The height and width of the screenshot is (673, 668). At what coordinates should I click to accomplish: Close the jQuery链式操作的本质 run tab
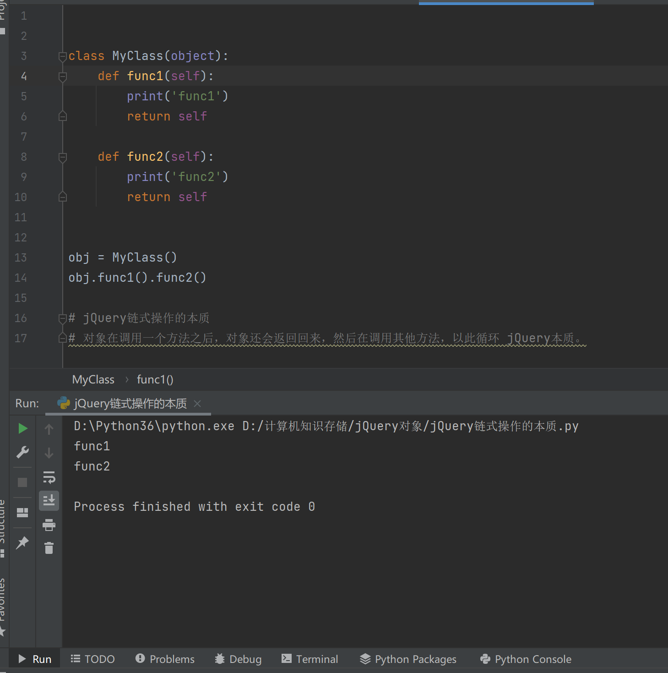197,404
